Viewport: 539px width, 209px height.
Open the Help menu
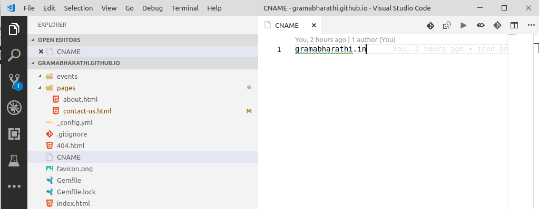click(x=214, y=8)
